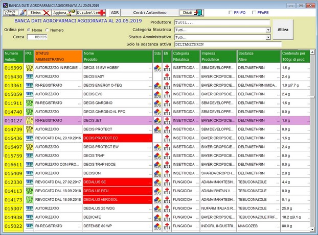Open Etichetta label button
318x235 pixels.
pyautogui.click(x=91, y=13)
